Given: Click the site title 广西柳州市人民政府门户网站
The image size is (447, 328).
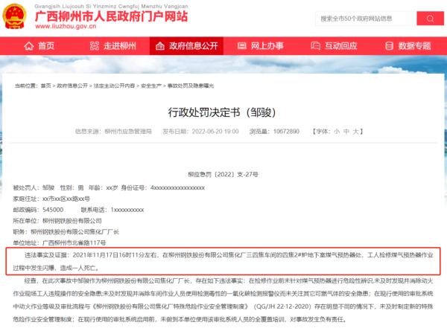Looking at the screenshot, I should coord(111,16).
